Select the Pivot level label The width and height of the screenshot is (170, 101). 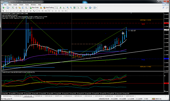pyautogui.click(x=143, y=60)
